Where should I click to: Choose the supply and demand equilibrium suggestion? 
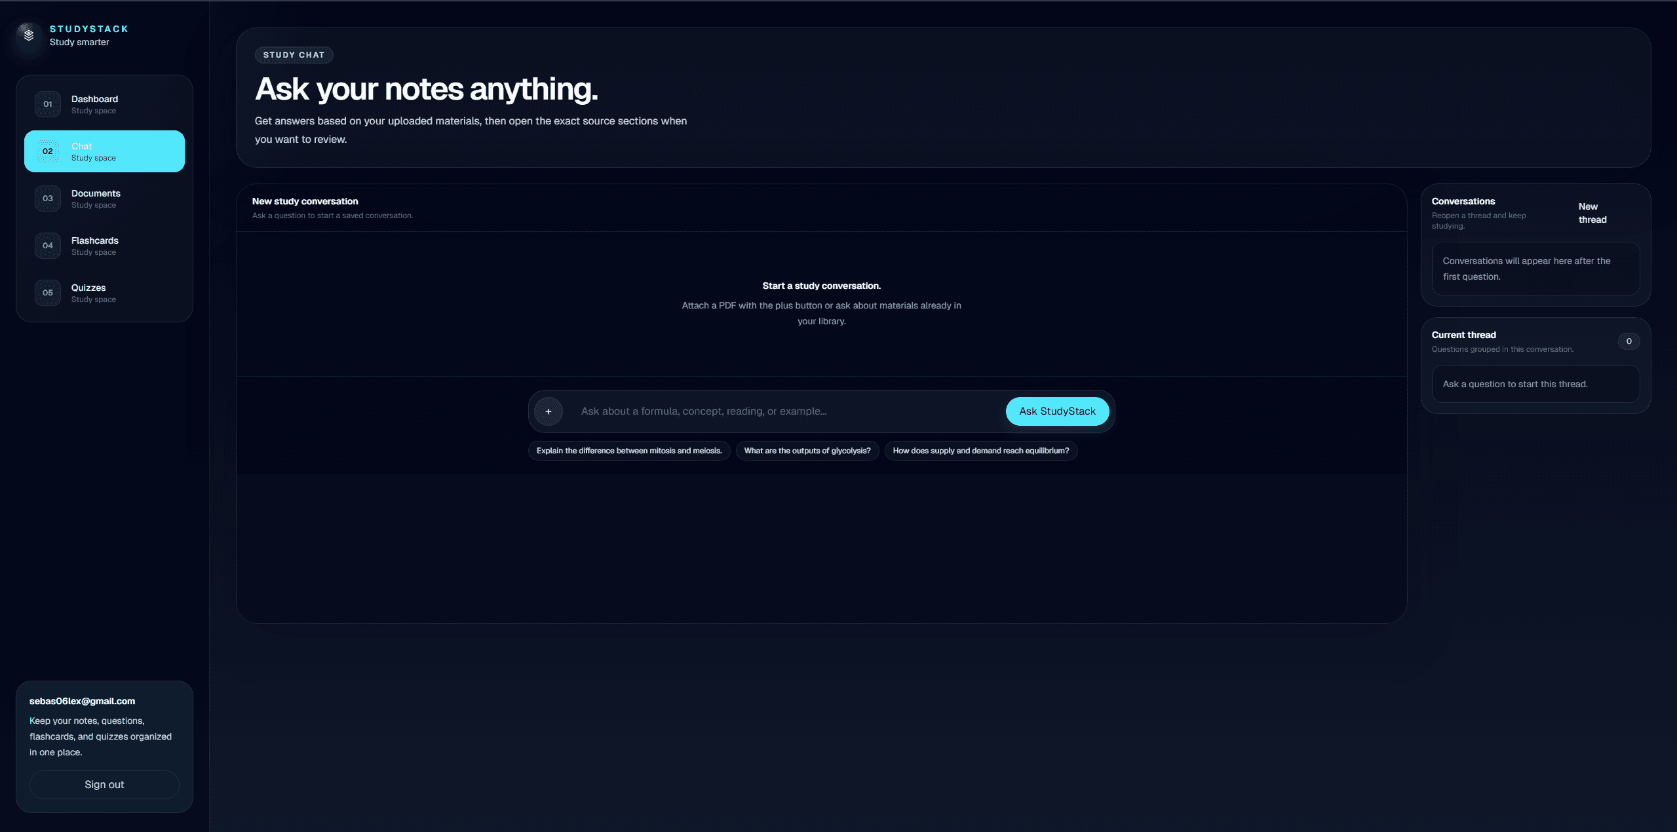(x=981, y=451)
